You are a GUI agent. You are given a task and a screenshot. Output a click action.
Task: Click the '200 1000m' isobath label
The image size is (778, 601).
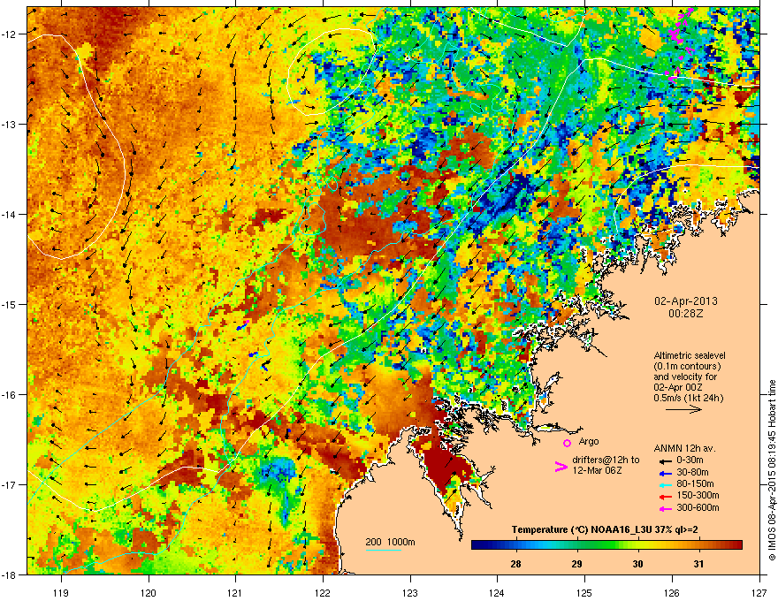point(390,542)
